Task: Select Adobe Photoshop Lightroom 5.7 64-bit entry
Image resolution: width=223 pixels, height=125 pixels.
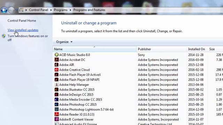Action: (86, 109)
